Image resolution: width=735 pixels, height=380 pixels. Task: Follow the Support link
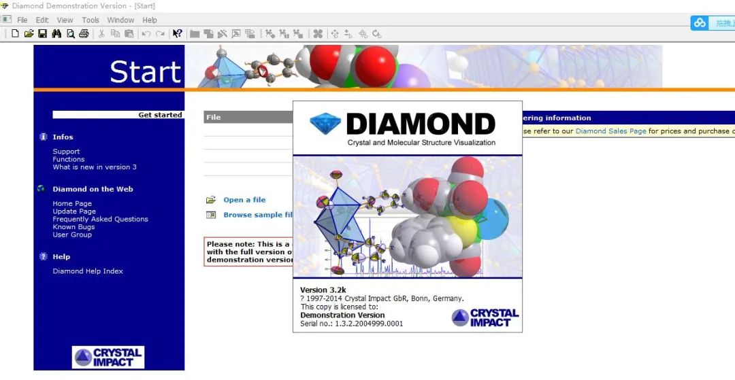(66, 151)
